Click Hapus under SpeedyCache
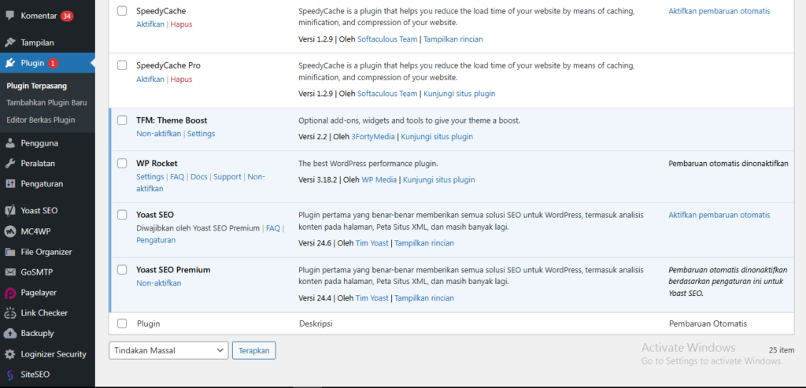This screenshot has width=806, height=388. click(182, 24)
